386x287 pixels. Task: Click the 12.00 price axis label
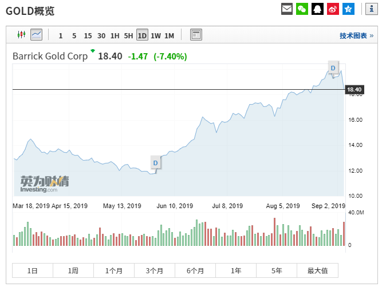(356, 171)
